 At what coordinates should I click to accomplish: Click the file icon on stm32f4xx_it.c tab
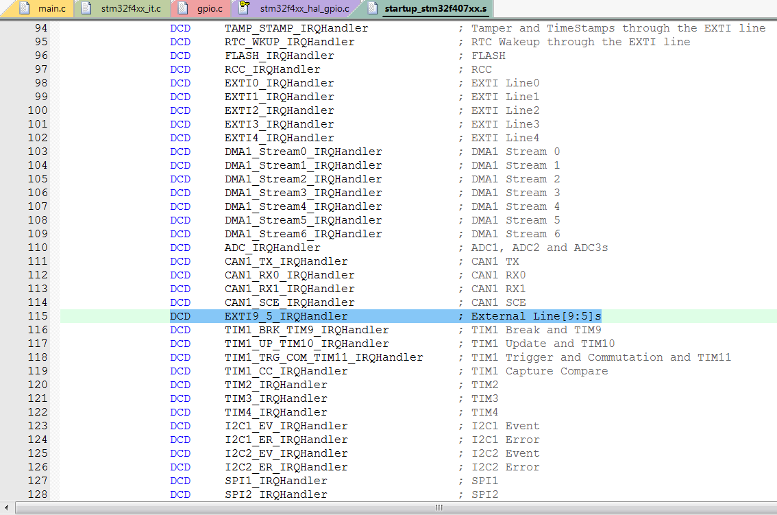[x=87, y=8]
